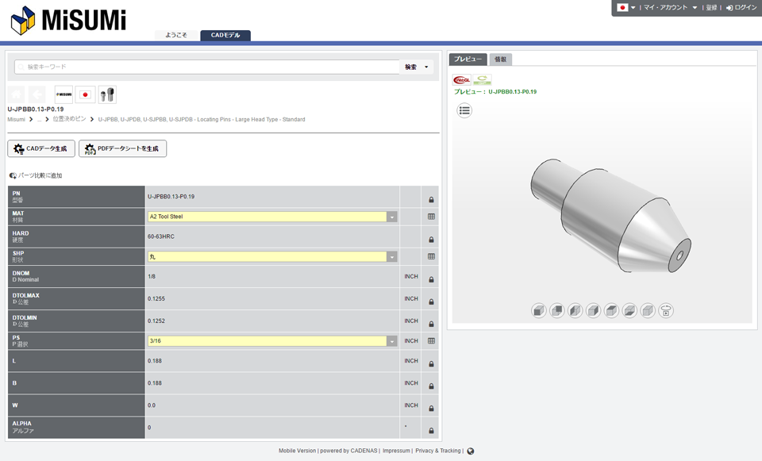Image resolution: width=762 pixels, height=461 pixels.
Task: Click the auto-rotate view icon under 3D model
Action: pyautogui.click(x=666, y=311)
